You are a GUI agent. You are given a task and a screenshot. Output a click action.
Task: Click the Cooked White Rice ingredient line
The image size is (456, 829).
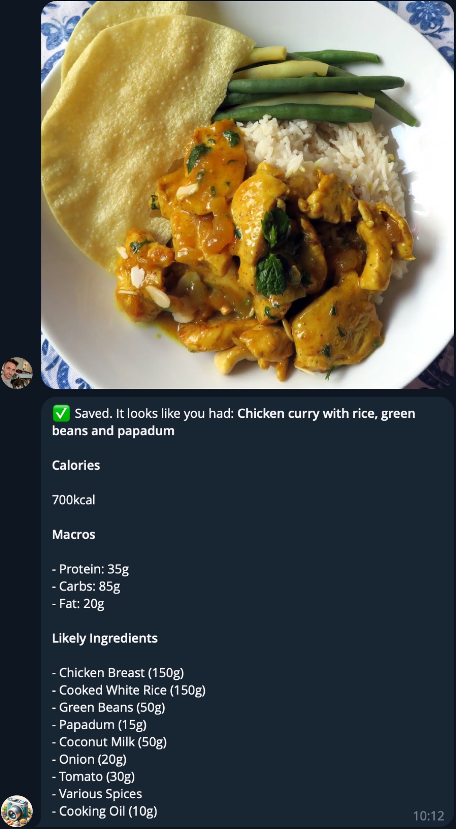click(129, 690)
